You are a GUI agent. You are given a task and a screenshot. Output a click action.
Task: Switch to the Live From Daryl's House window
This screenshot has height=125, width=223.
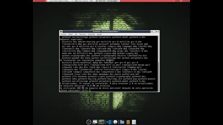click(59, 1)
